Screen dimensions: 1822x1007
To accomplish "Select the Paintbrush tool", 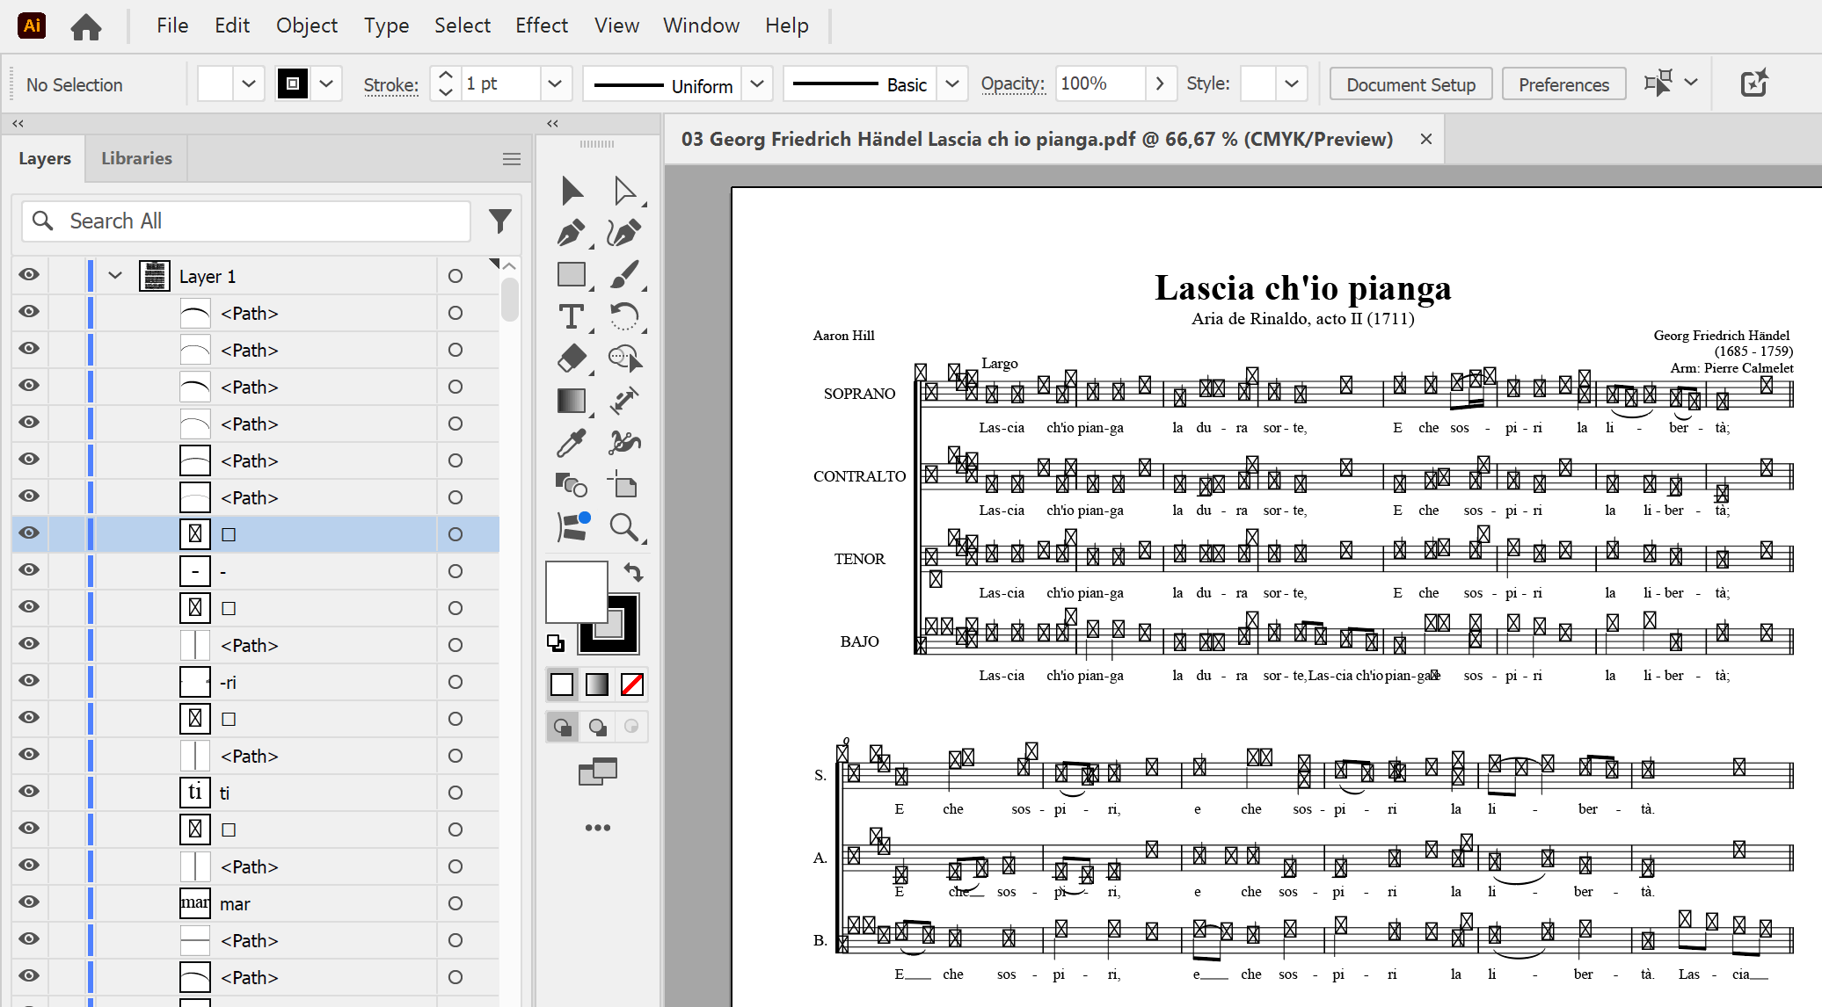I will [624, 274].
